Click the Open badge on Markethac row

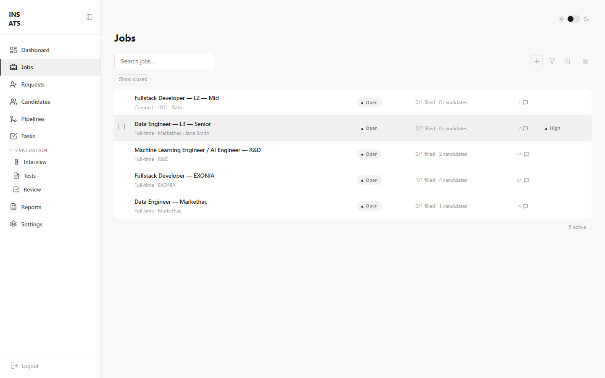[x=369, y=206]
